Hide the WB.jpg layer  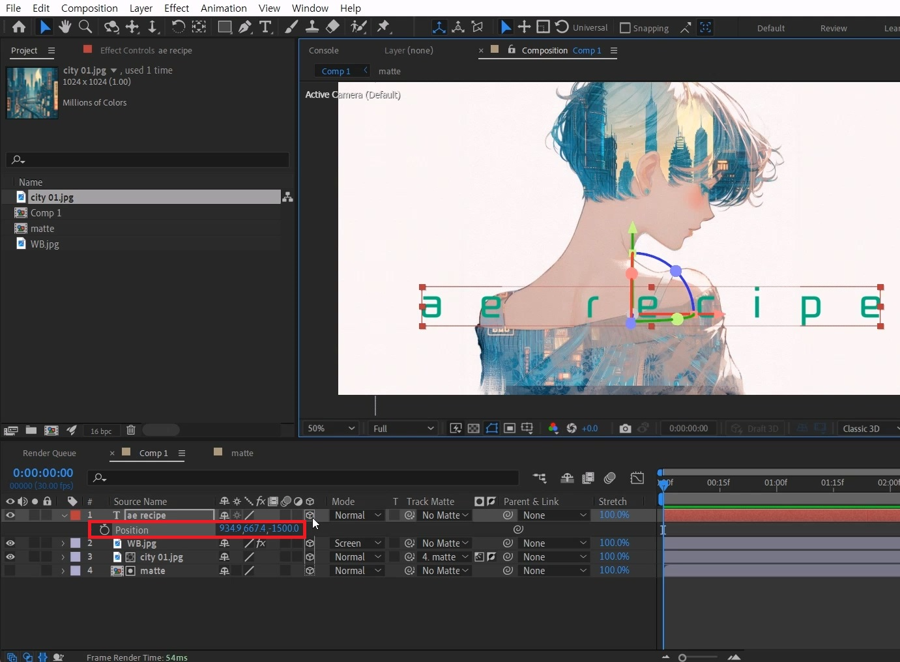point(10,543)
